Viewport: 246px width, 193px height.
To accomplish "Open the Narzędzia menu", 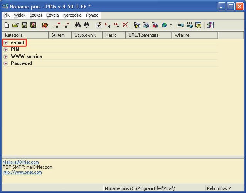I will coord(72,15).
